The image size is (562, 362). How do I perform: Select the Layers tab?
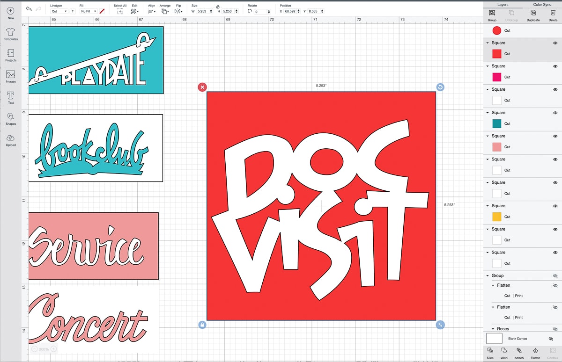click(503, 4)
